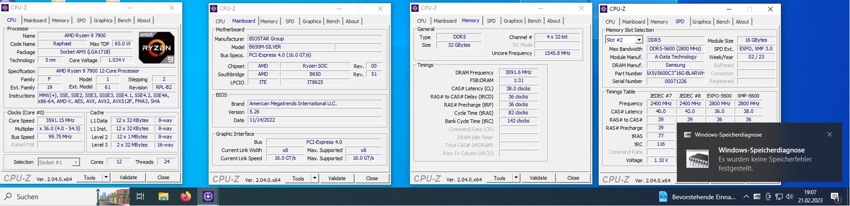850x206 pixels.
Task: Click the BIOS date 11/14/2022 field
Action: click(x=315, y=120)
